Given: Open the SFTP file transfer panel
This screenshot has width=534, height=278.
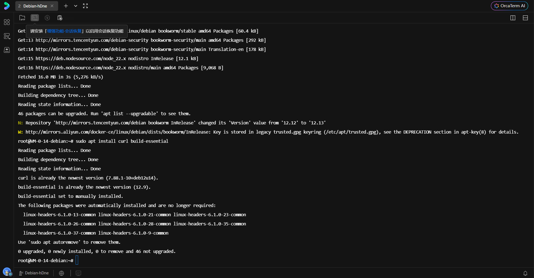Looking at the screenshot, I should [22, 18].
